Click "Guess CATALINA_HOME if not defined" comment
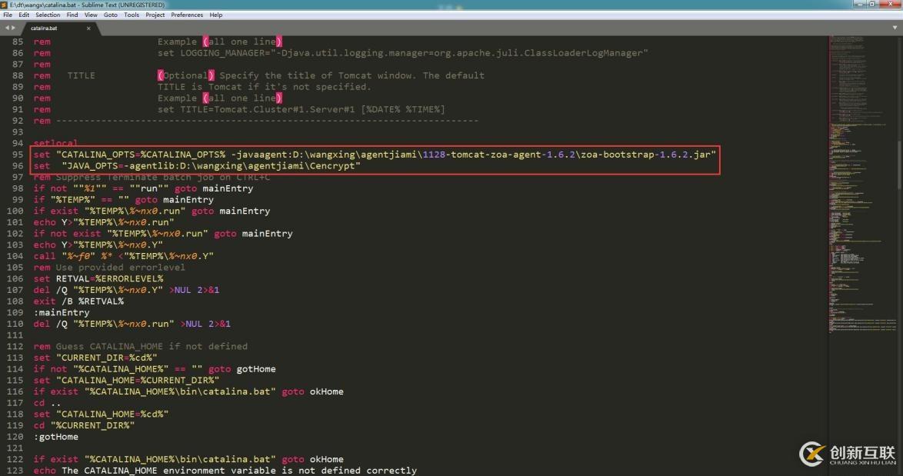 tap(152, 347)
